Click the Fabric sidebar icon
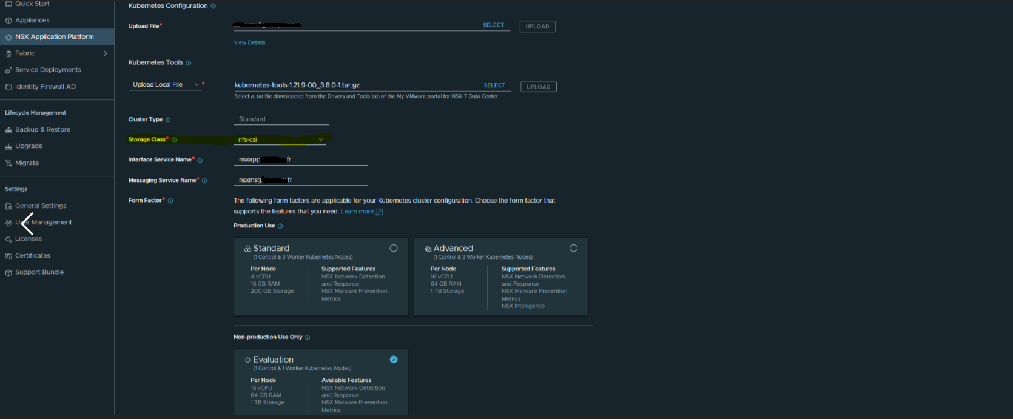The image size is (1013, 419). [x=8, y=53]
